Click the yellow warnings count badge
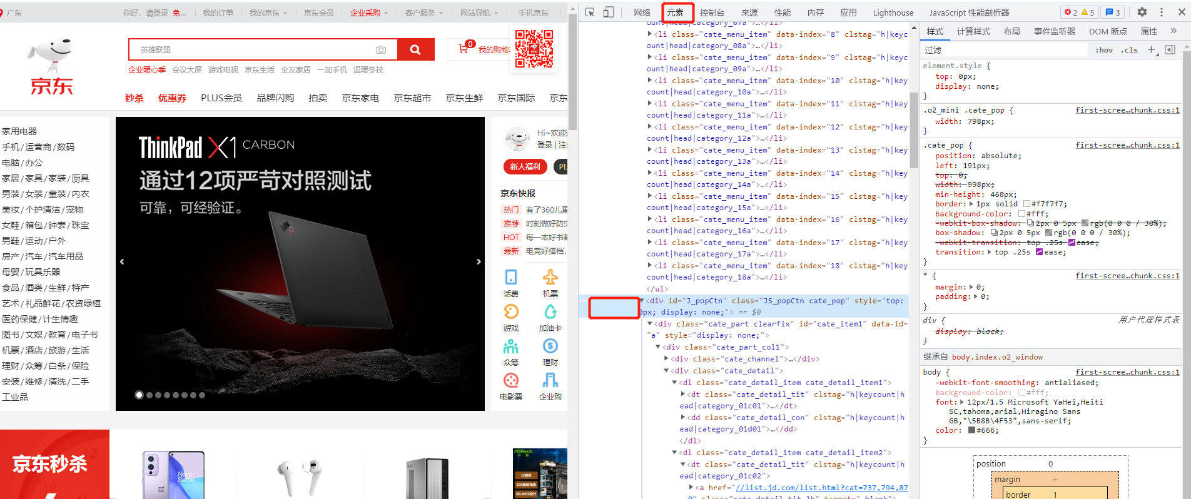Viewport: 1191px width, 499px height. pos(1089,12)
